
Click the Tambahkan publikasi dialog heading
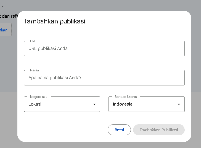point(54,21)
